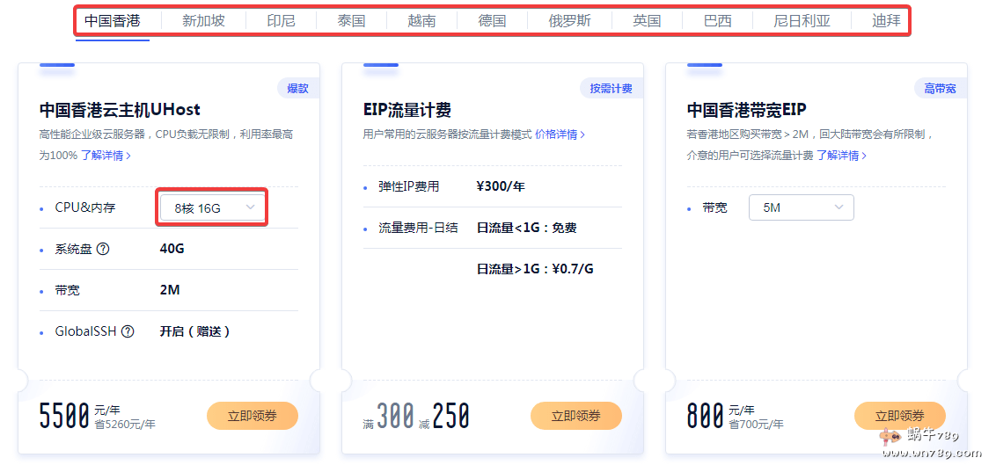This screenshot has width=996, height=465.
Task: Click the 省700元/年 savings text
Action: [756, 425]
